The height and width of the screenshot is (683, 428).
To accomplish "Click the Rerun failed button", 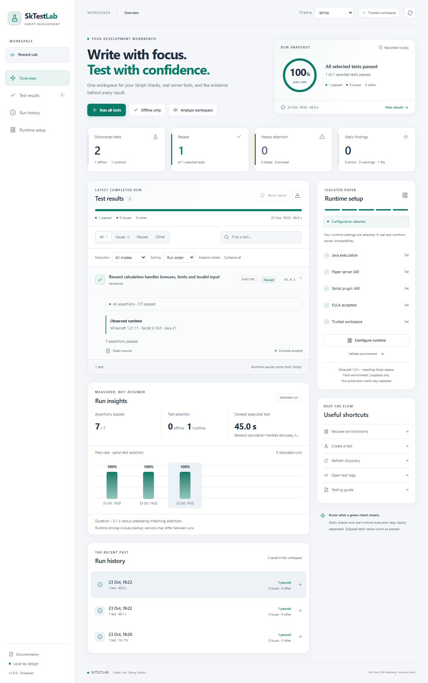I will coord(273,195).
